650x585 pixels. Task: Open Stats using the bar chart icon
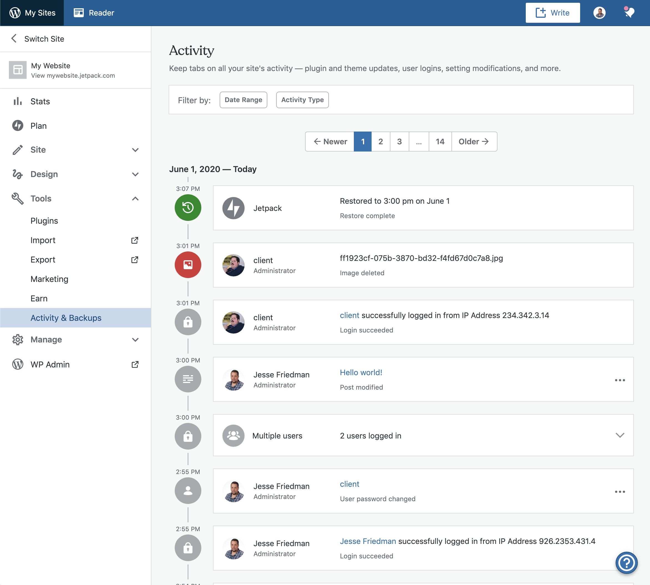point(18,101)
